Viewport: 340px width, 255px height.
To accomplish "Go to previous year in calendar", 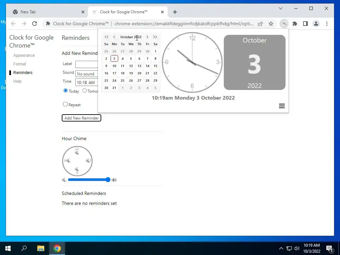I will pos(106,37).
